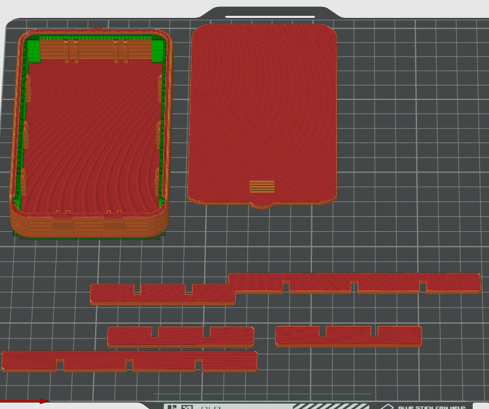Screen dimensions: 489x409
Task: Click the ribbed grip on the lid
Action: pos(262,186)
